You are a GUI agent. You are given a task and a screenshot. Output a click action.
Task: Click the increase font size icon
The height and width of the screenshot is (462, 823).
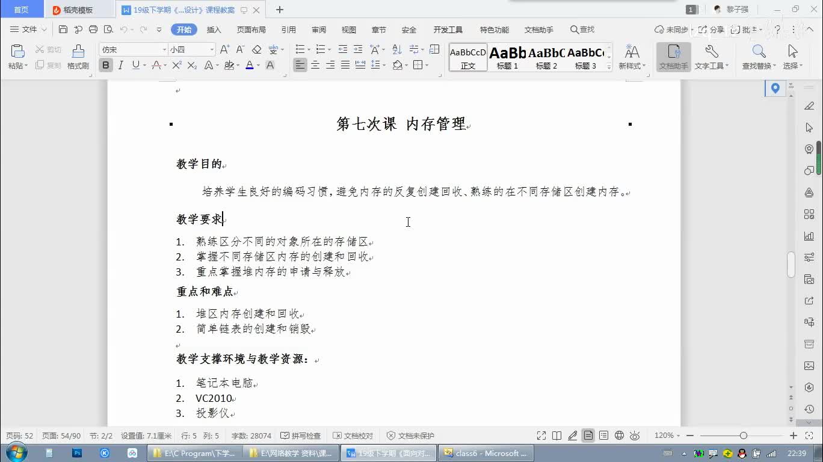(224, 49)
